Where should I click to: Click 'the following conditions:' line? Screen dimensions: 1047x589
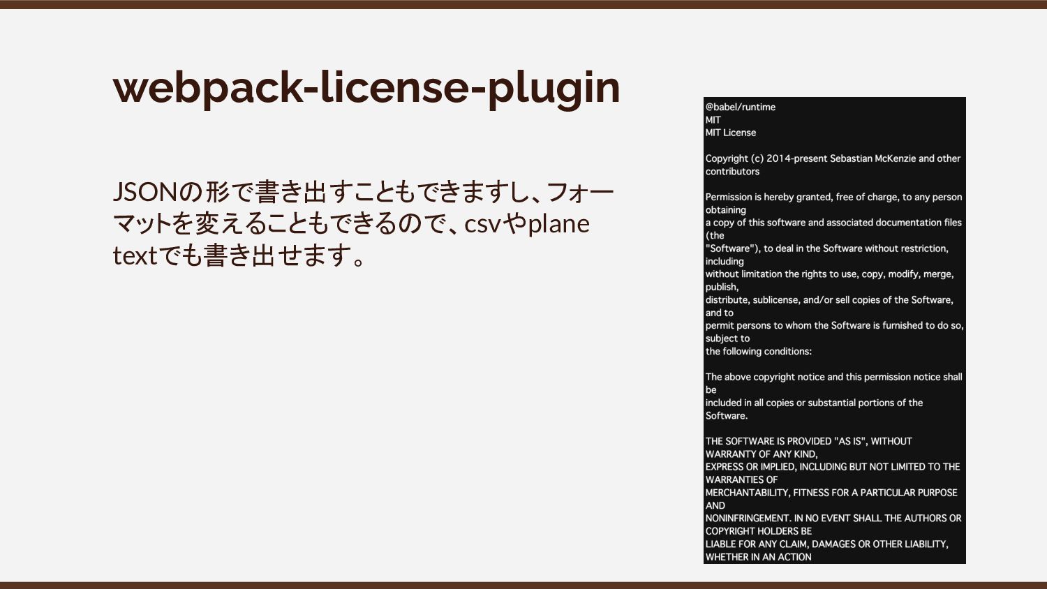[758, 351]
